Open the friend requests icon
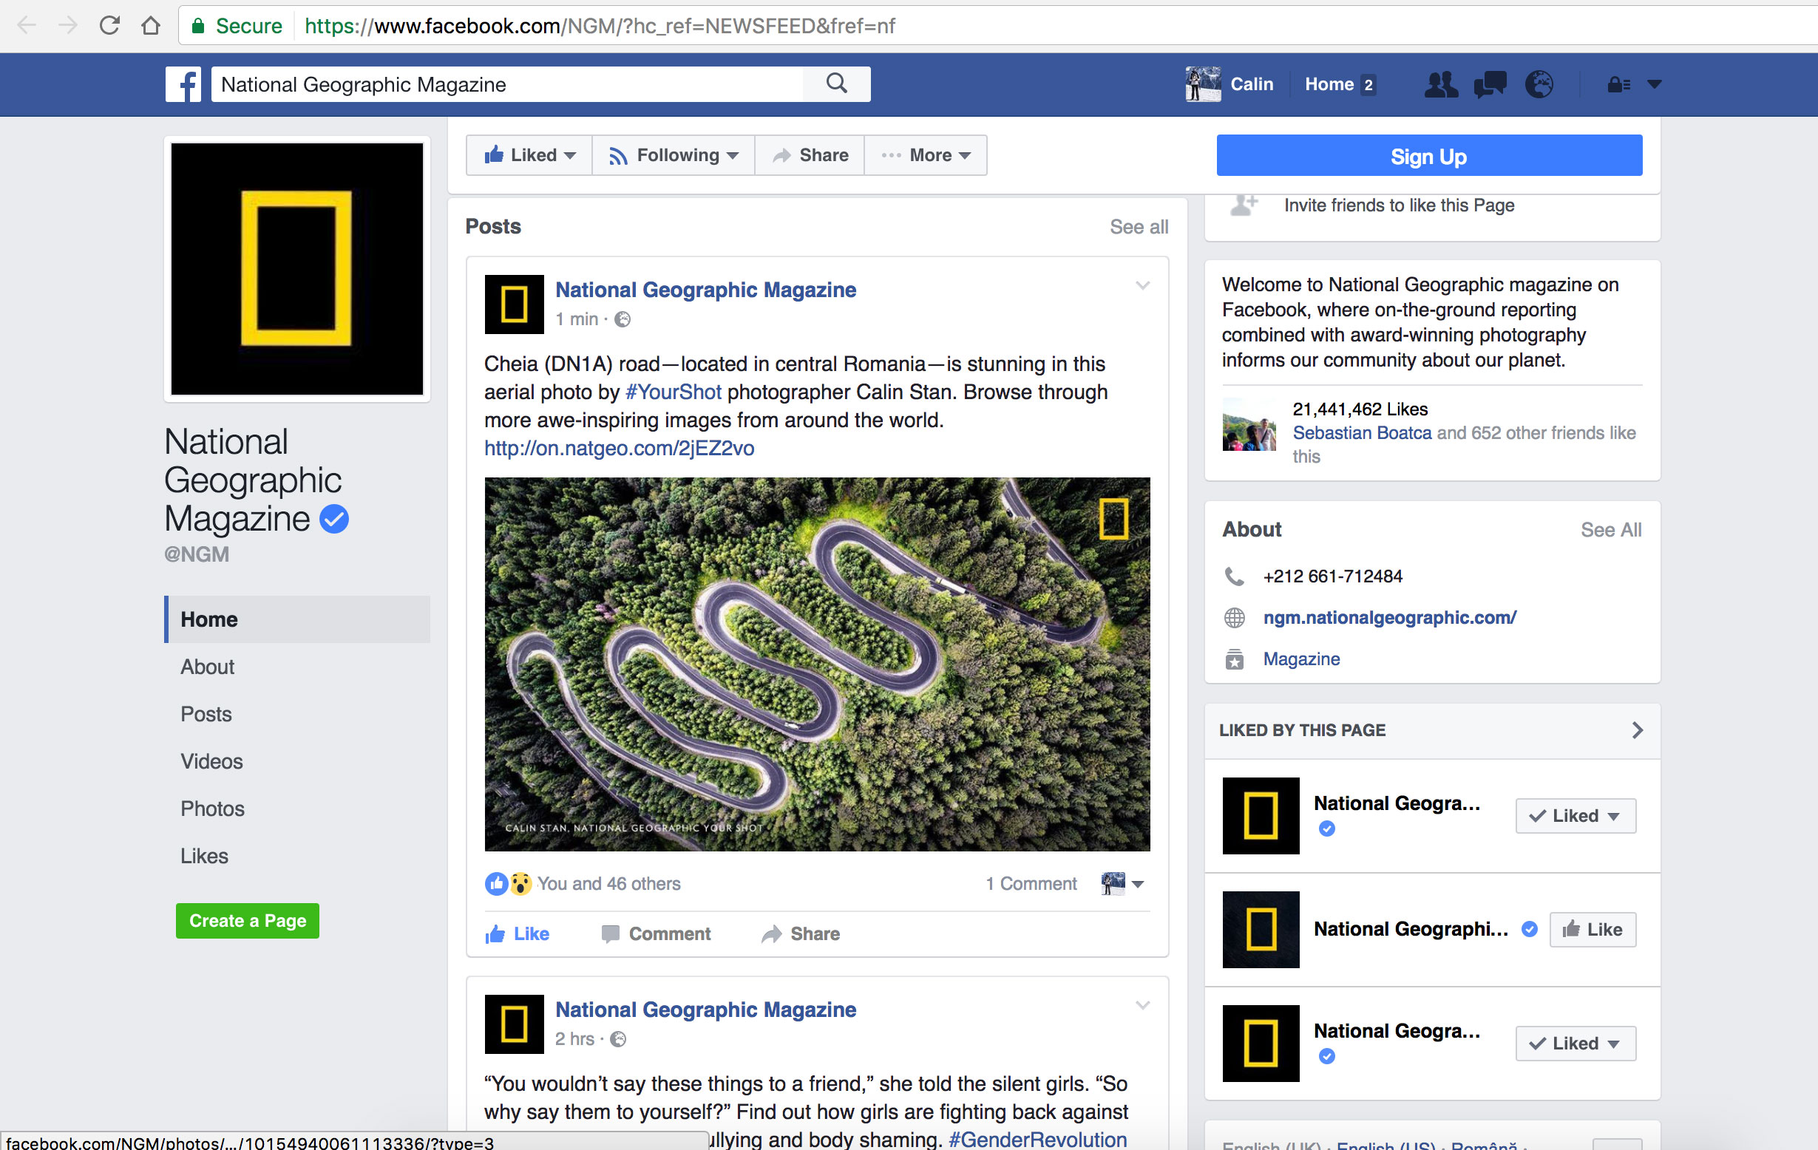Screen dimensions: 1818x1150 [x=1440, y=84]
